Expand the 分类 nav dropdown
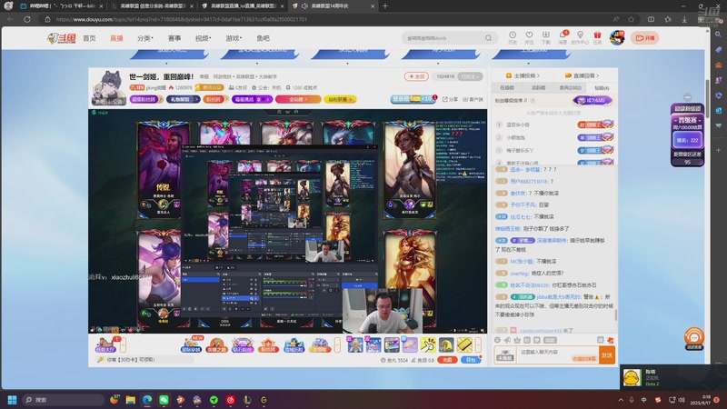This screenshot has width=727, height=409. point(145,38)
